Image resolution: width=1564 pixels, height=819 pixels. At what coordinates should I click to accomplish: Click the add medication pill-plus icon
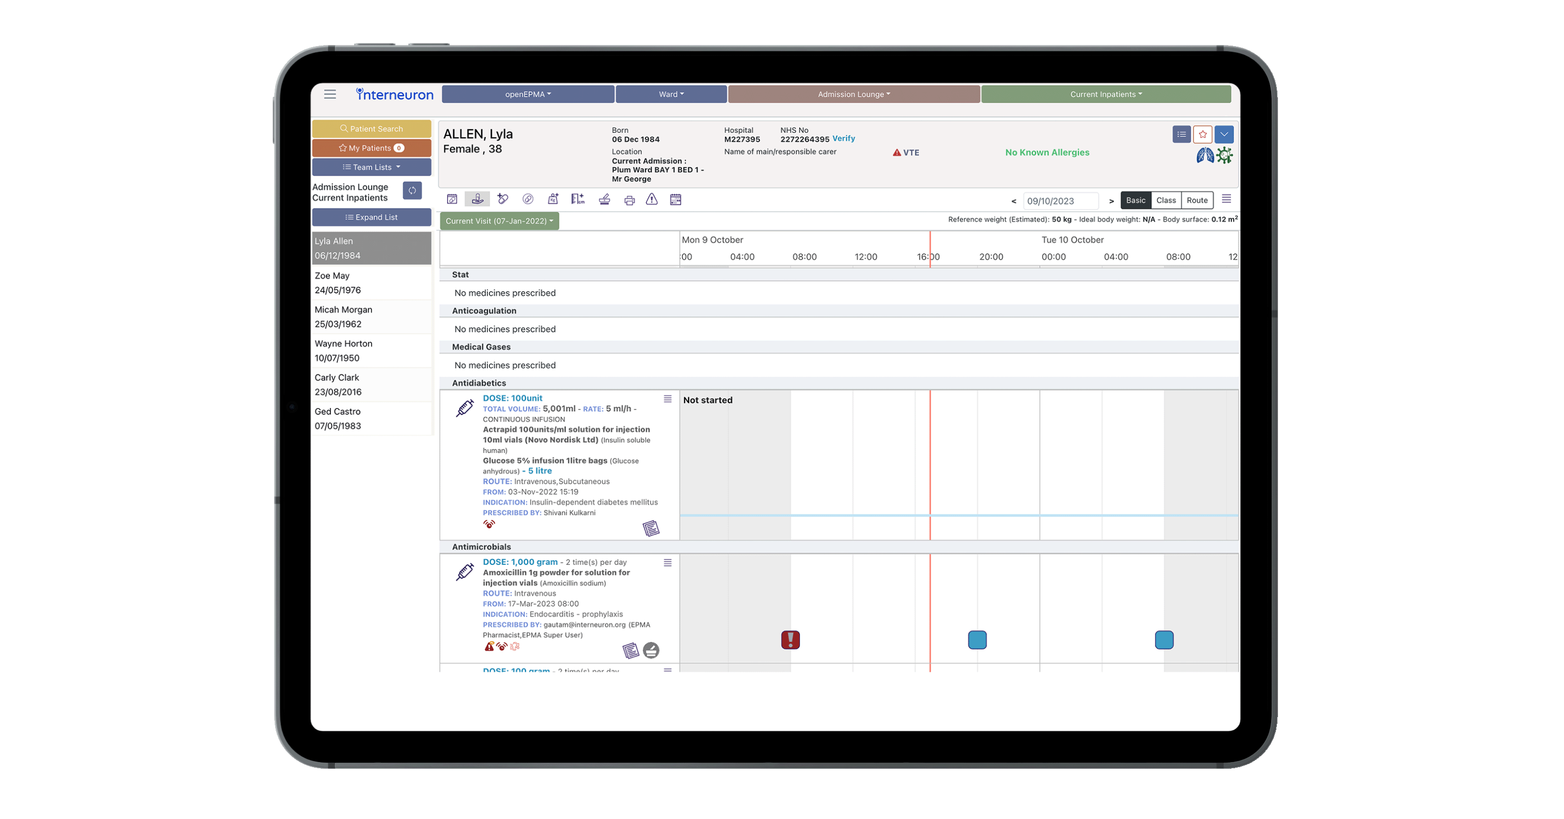click(x=502, y=199)
